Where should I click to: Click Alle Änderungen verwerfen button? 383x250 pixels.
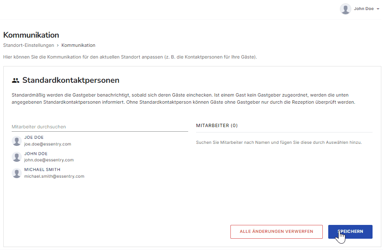276,232
